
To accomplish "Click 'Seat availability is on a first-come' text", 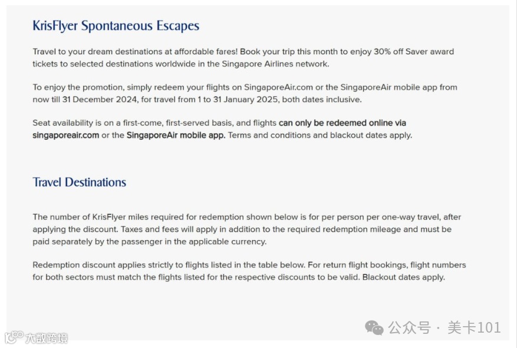I will 154,123.
